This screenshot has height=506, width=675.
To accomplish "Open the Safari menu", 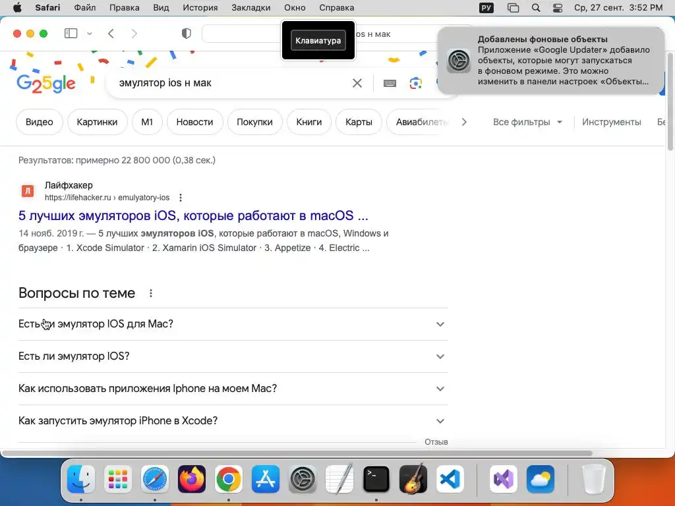I will [x=47, y=8].
